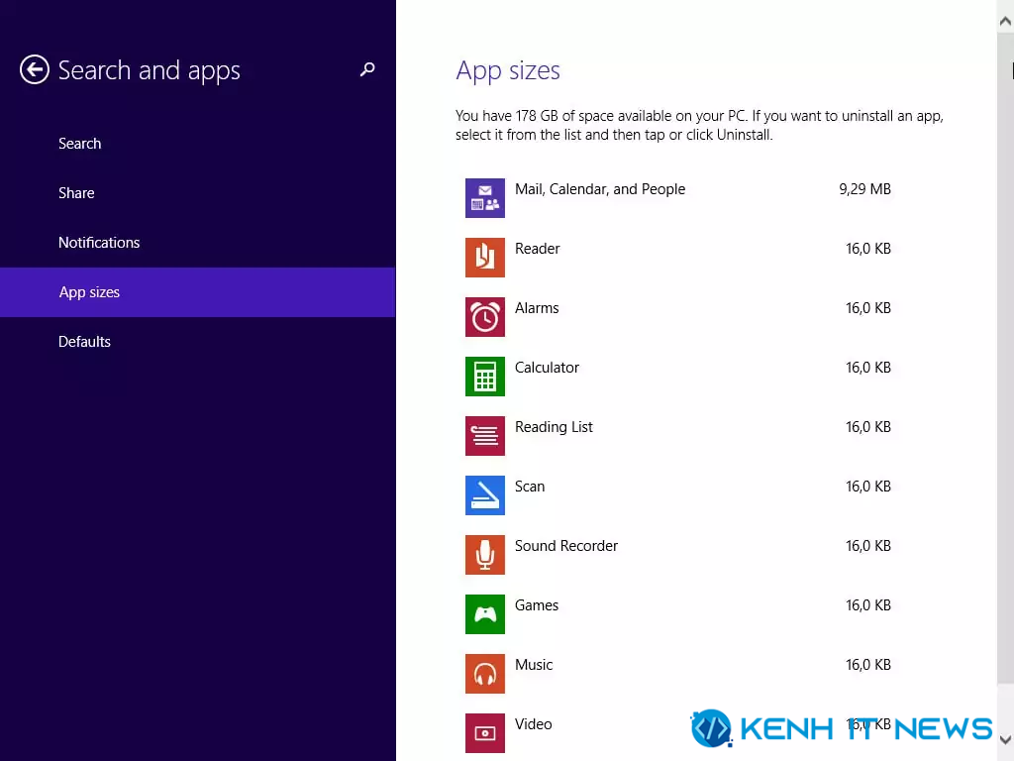Click the Alarms app name
The image size is (1014, 761).
pyautogui.click(x=537, y=309)
